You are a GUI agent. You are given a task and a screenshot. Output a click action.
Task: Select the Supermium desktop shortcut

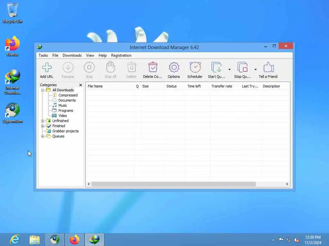pos(13,113)
